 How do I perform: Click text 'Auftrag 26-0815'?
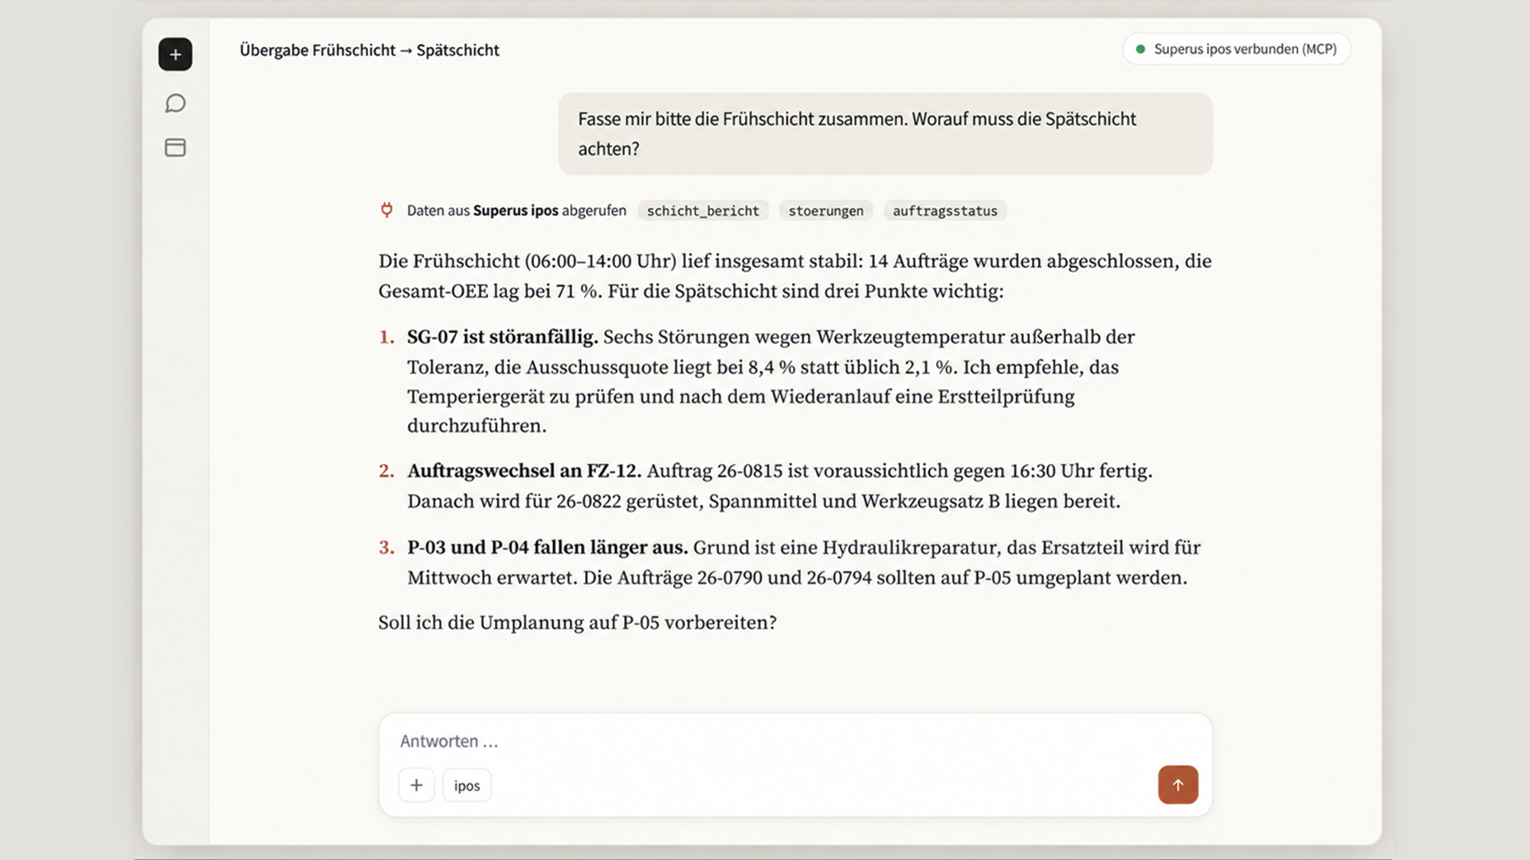pyautogui.click(x=715, y=471)
